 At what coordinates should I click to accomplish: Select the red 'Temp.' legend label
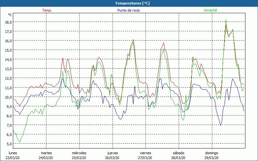47,10
